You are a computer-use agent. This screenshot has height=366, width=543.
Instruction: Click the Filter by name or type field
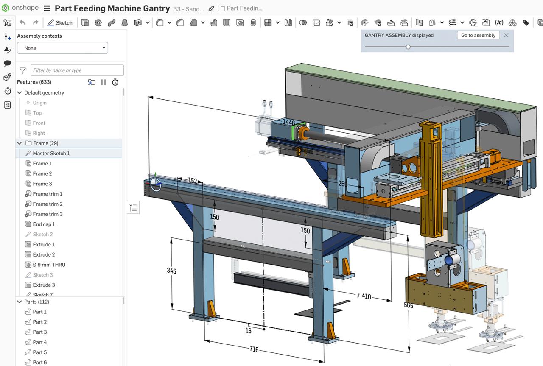click(76, 70)
